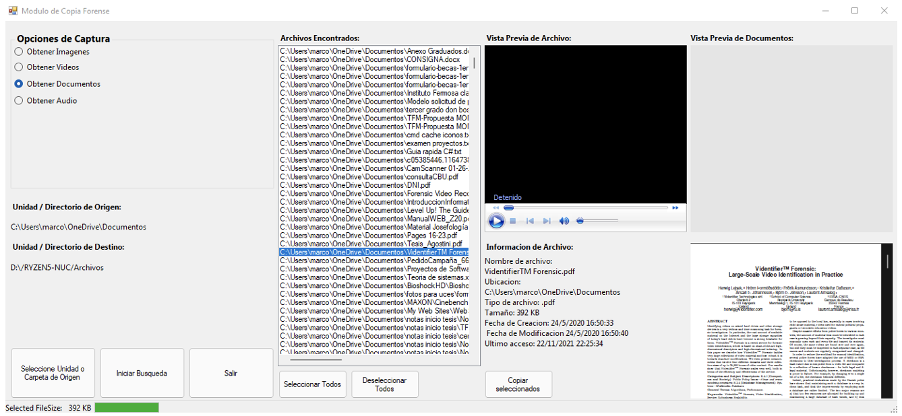902x416 pixels.
Task: Select the highlighted VidentifierTM Forensic row
Action: (374, 252)
